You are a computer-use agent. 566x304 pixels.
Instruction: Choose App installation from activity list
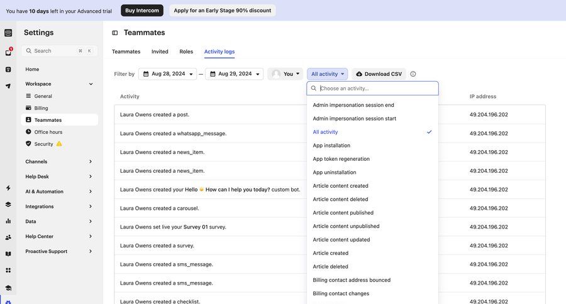[x=372, y=145]
